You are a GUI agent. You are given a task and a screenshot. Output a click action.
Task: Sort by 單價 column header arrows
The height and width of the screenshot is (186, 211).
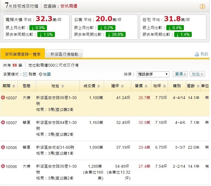tap(146, 86)
